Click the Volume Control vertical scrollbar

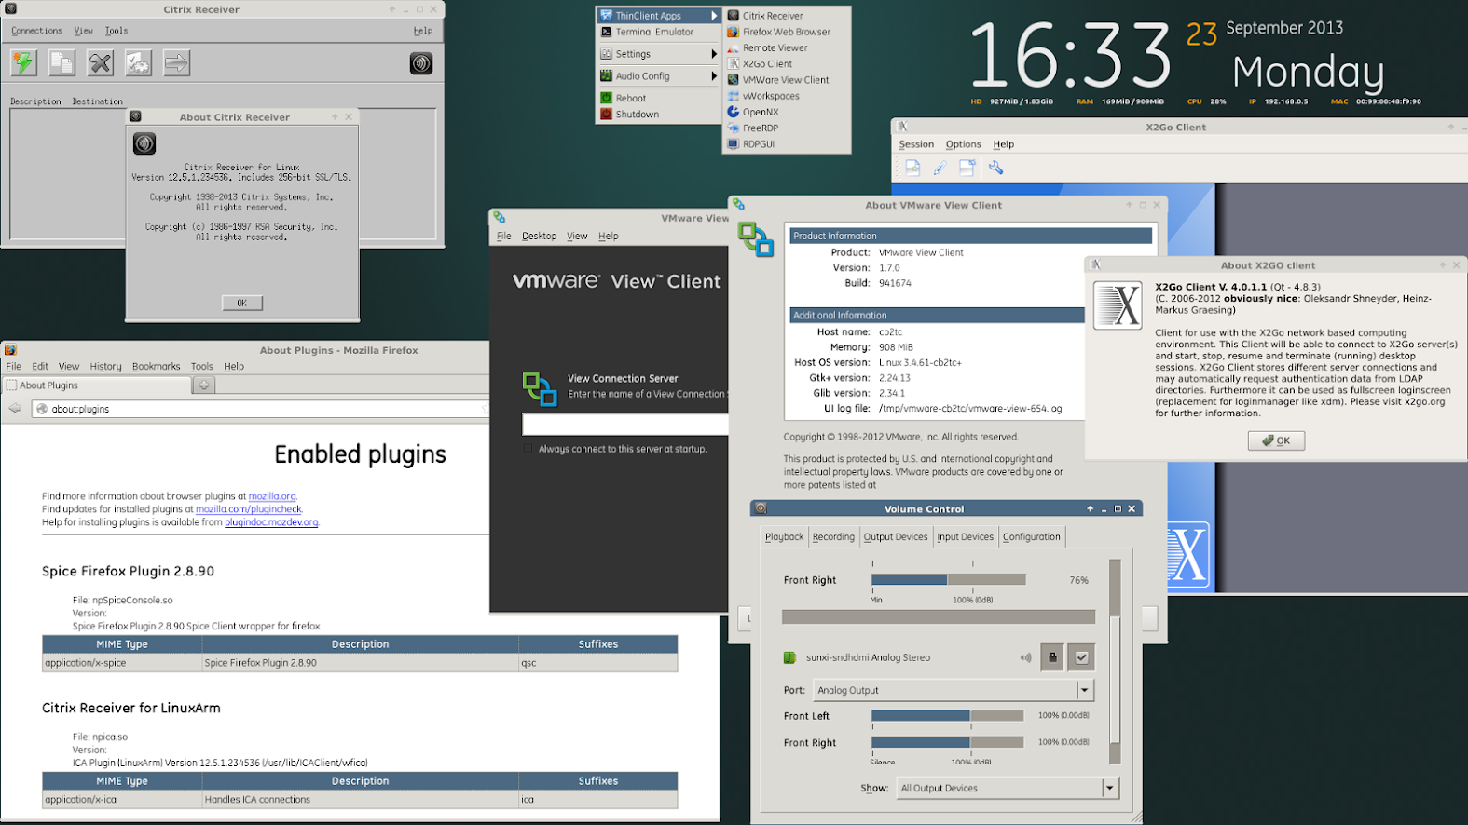pos(1115,661)
